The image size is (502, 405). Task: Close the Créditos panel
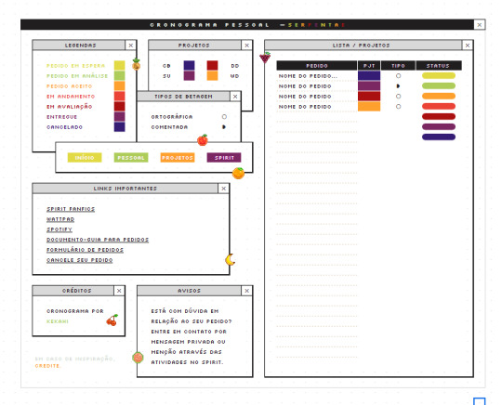[119, 291]
